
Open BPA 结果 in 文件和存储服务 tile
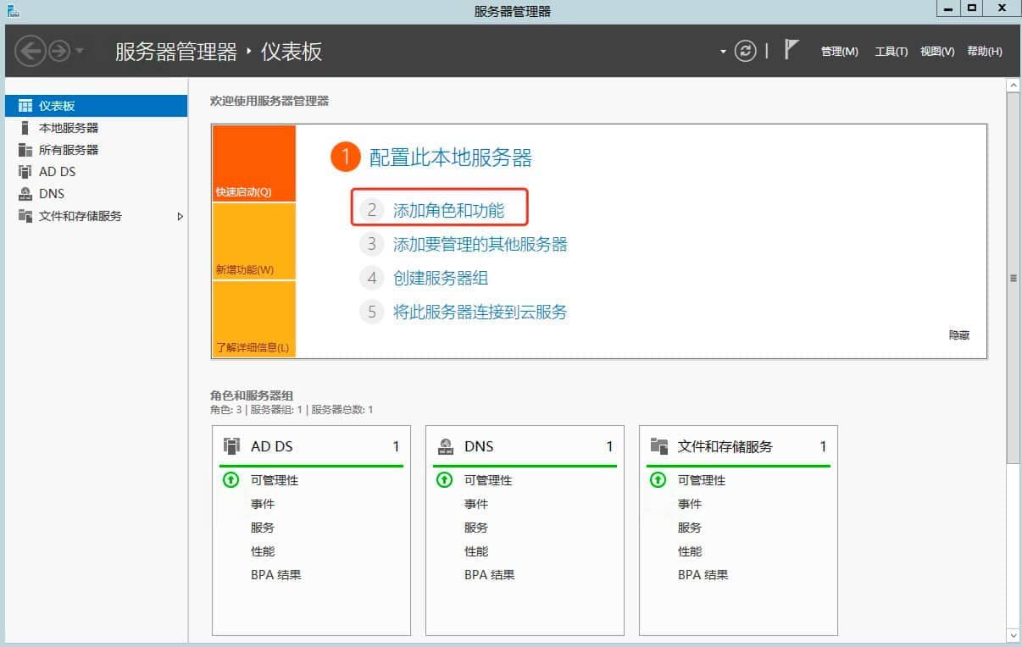click(703, 575)
